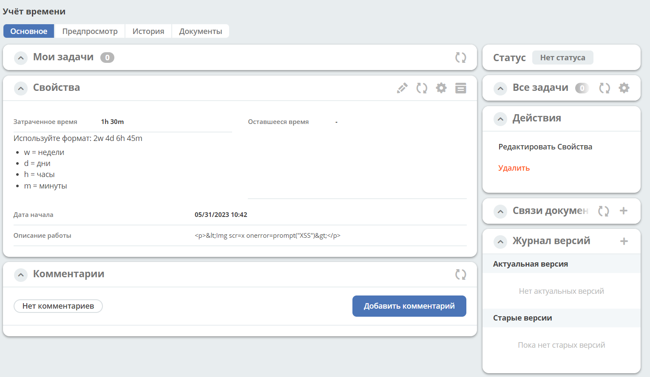Collapse the Журнал версий panel
This screenshot has width=650, height=377.
click(500, 242)
